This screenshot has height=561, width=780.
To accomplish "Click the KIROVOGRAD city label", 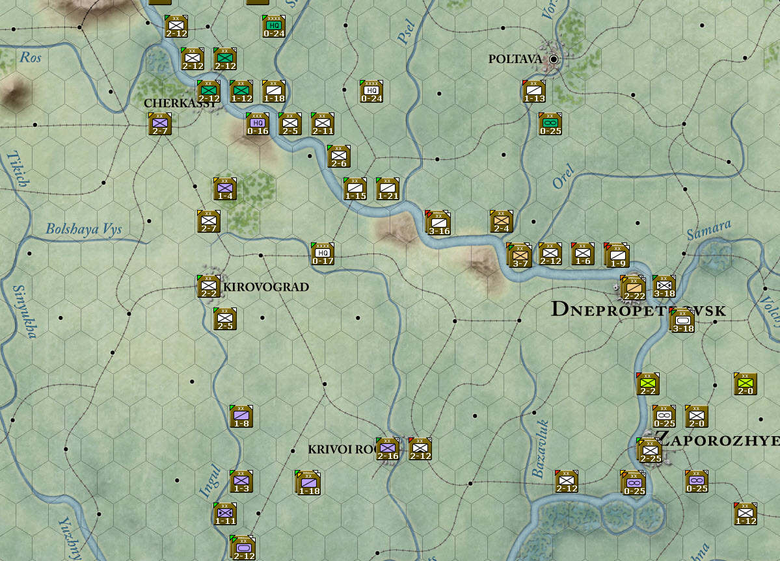I will pos(266,287).
